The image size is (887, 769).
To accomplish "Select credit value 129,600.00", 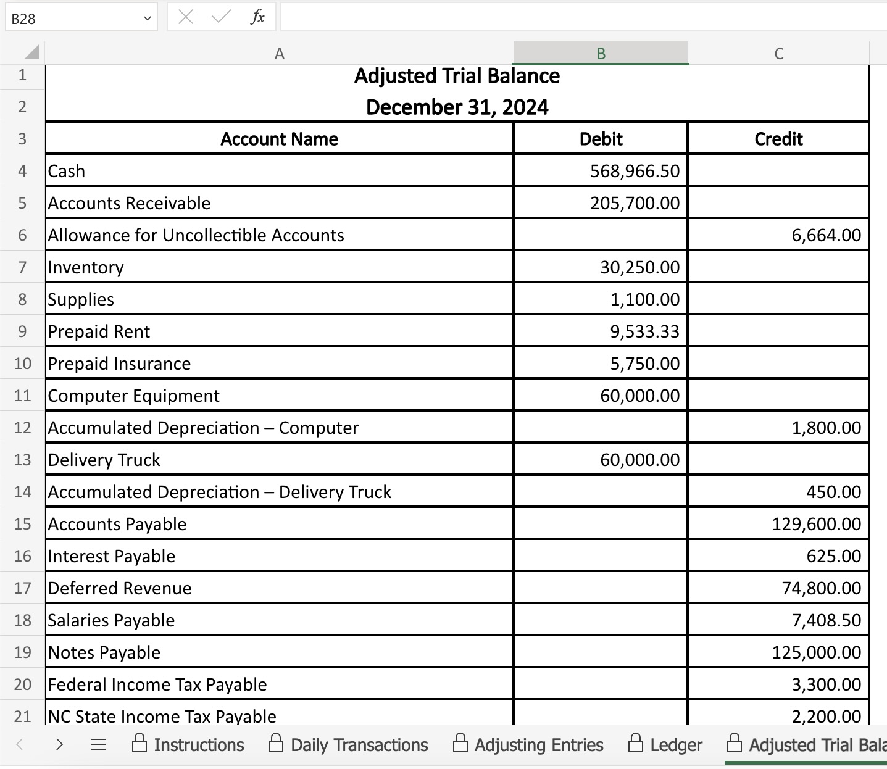I will (778, 524).
